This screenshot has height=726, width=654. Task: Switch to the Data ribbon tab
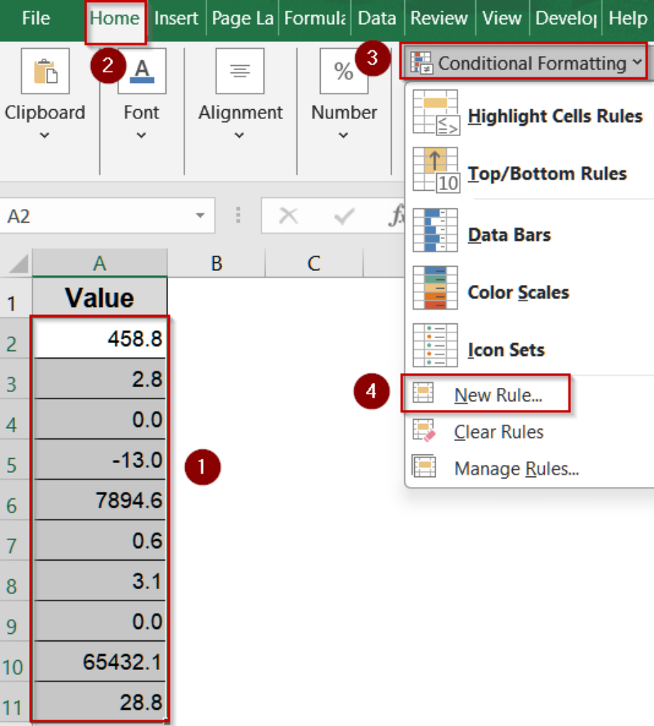pos(377,18)
